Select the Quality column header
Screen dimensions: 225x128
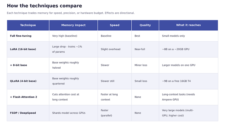145,25
